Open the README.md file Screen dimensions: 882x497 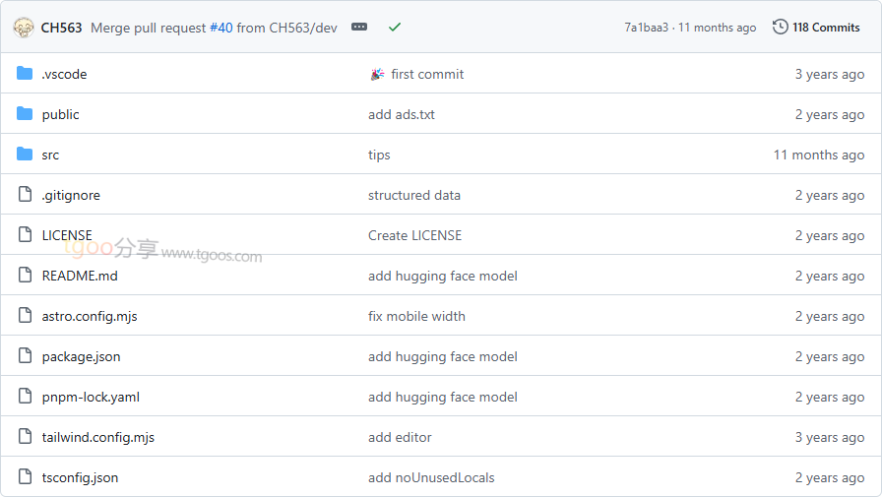click(x=80, y=276)
